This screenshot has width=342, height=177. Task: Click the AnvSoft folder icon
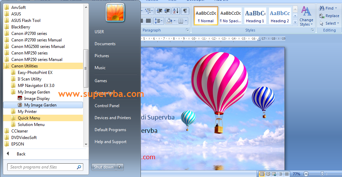click(x=7, y=7)
